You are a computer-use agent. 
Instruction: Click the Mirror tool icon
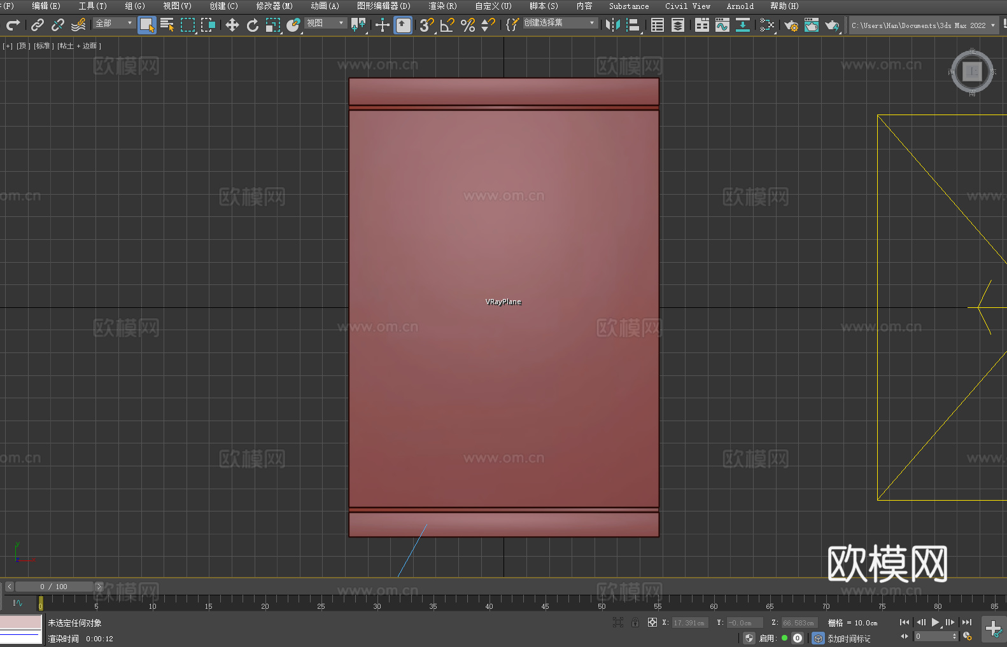(613, 25)
